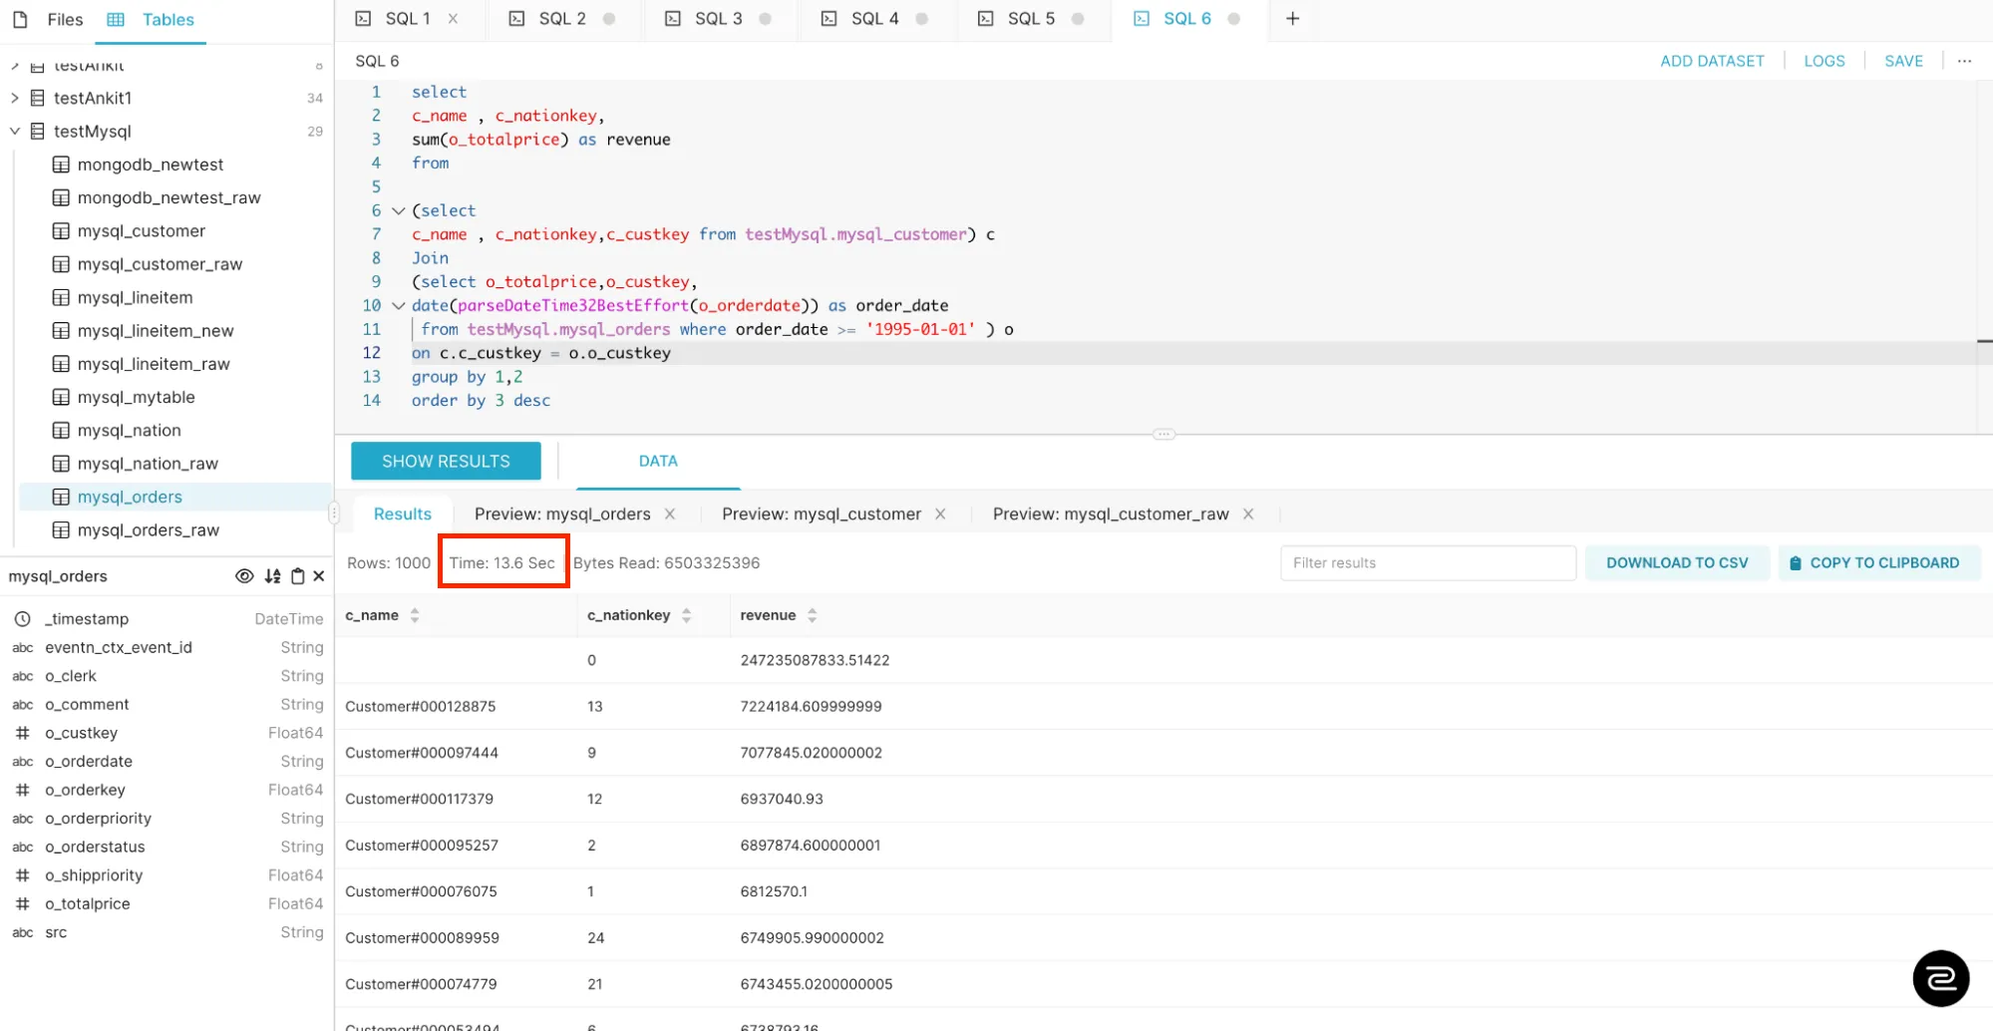1993x1031 pixels.
Task: Click the Customer#000089959 result cell
Action: point(423,938)
